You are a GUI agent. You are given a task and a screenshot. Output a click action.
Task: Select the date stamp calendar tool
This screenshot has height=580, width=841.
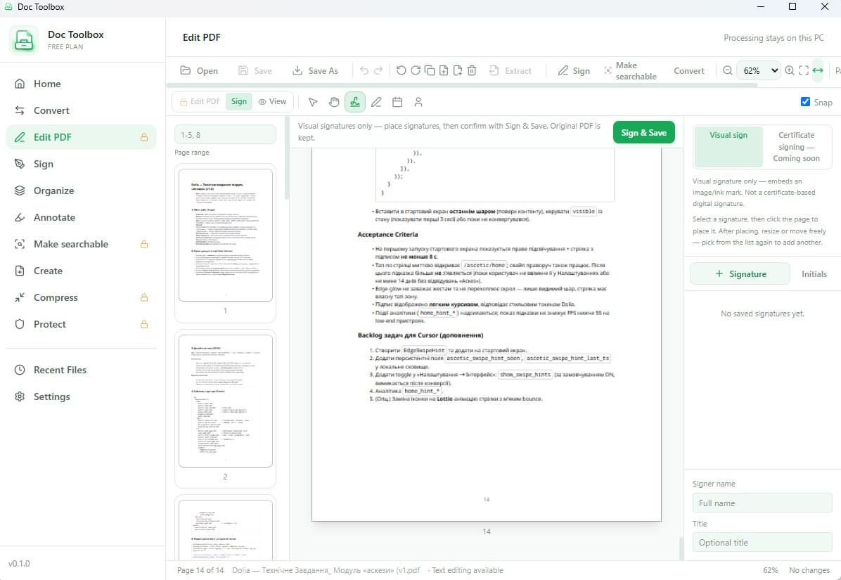[x=397, y=102]
